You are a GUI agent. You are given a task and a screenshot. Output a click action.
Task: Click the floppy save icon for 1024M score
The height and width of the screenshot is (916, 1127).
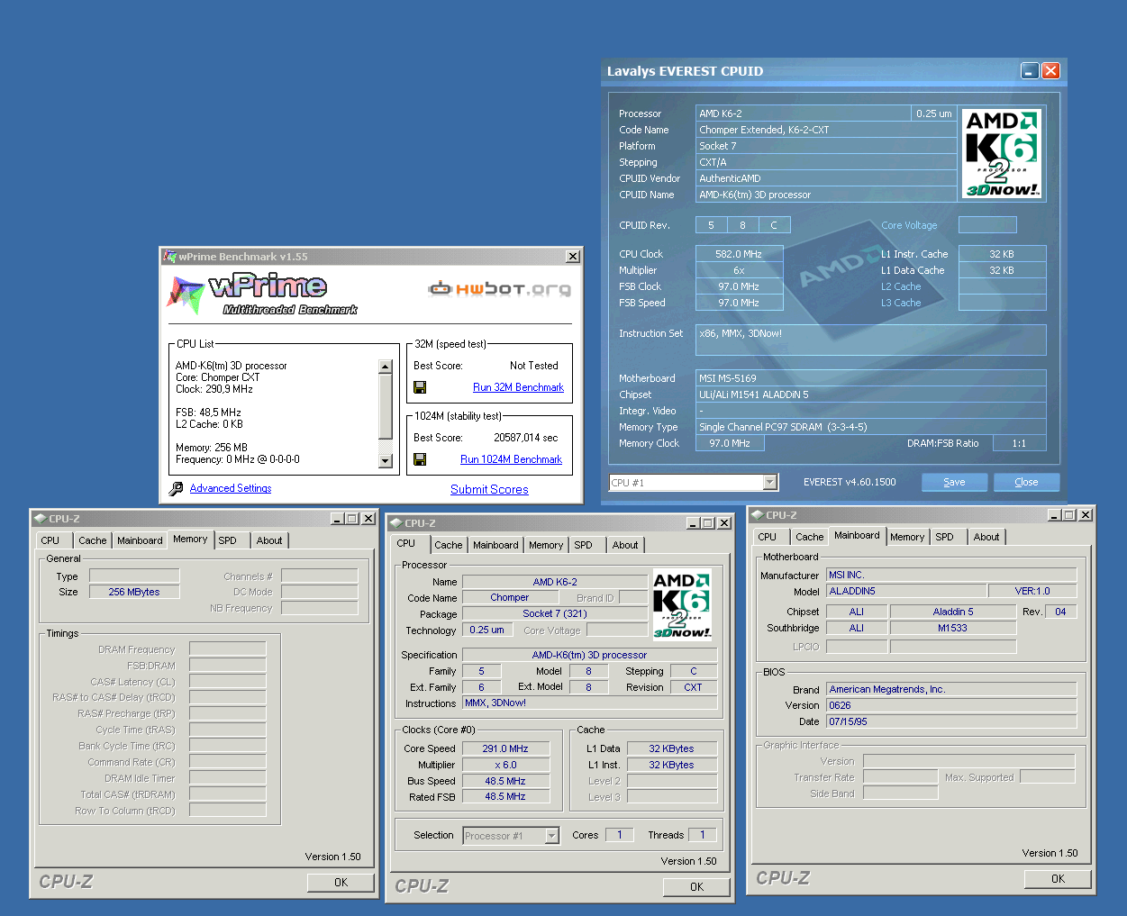(x=420, y=459)
